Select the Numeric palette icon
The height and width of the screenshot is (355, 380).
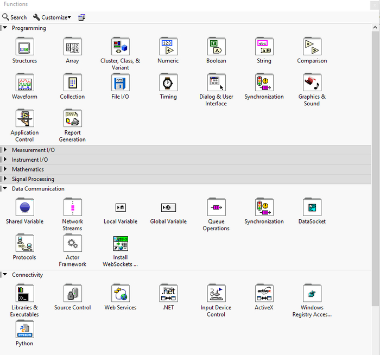(168, 47)
